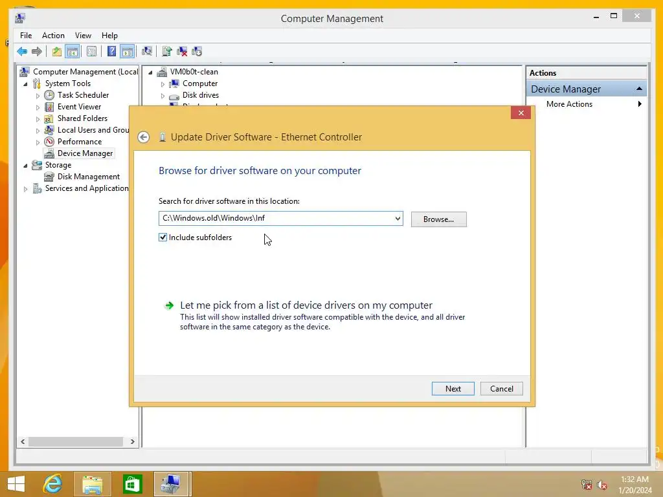This screenshot has height=497, width=663.
Task: Open the View menu
Action: pos(83,36)
